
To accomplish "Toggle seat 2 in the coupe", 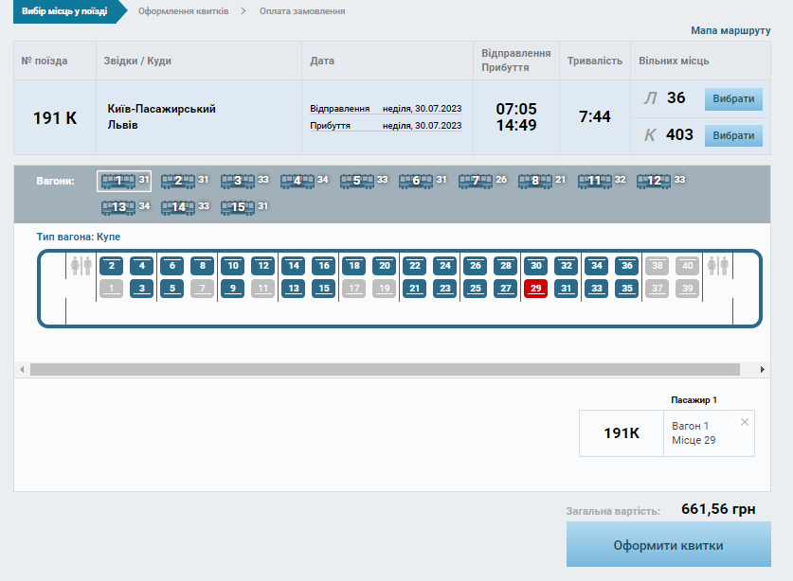I will pyautogui.click(x=112, y=266).
